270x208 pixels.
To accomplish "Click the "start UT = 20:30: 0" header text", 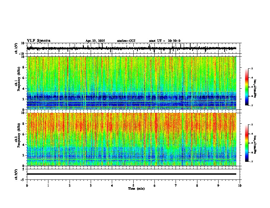I will (165, 41).
